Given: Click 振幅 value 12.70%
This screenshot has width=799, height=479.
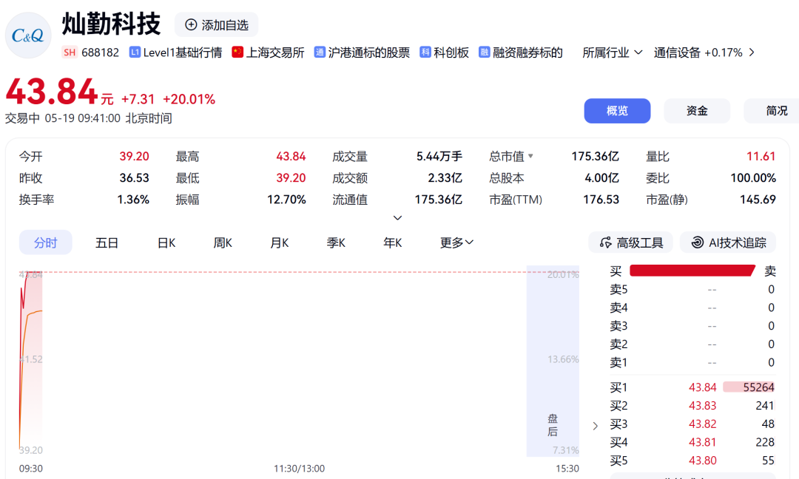Looking at the screenshot, I should 286,200.
